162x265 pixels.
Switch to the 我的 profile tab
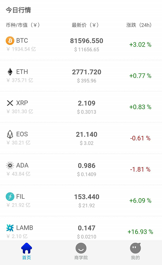point(135,251)
